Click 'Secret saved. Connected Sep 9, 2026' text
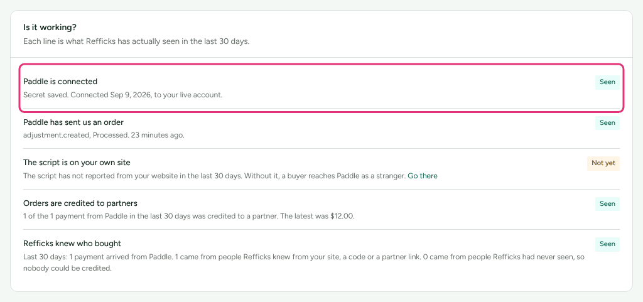Screen dimensions: 643x302 pyautogui.click(x=122, y=95)
